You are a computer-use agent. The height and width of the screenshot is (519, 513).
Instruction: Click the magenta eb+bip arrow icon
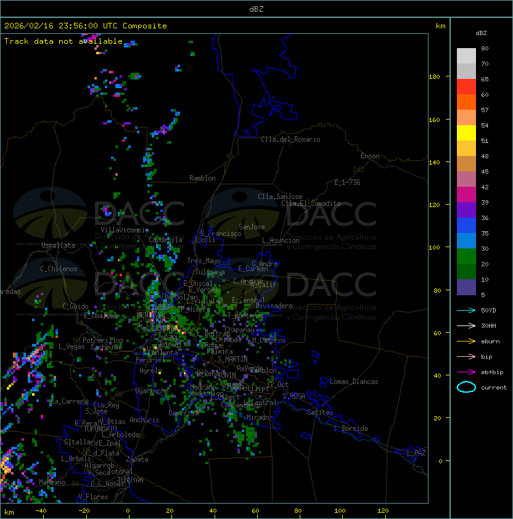tap(466, 372)
